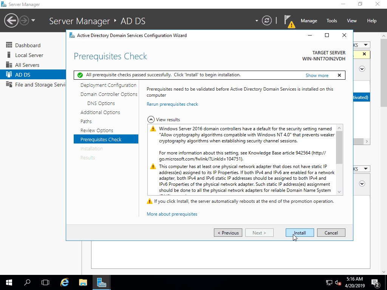The width and height of the screenshot is (387, 290).
Task: Click 'Rerun prerequisites check' link
Action: click(172, 104)
